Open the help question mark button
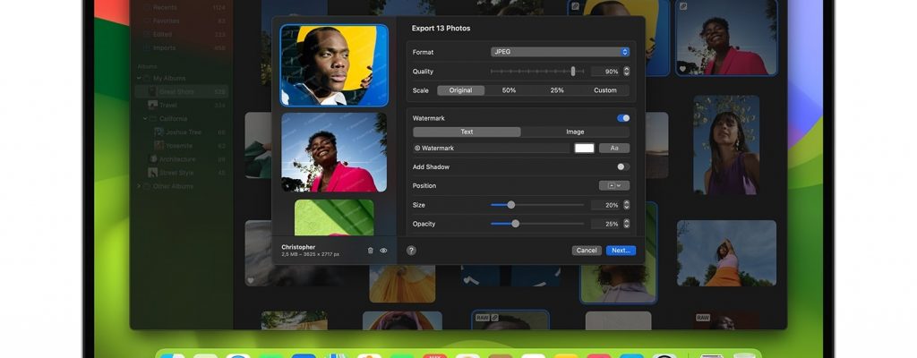 tap(411, 251)
